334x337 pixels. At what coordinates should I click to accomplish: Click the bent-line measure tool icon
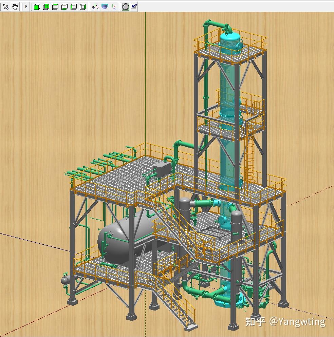[x=113, y=6]
